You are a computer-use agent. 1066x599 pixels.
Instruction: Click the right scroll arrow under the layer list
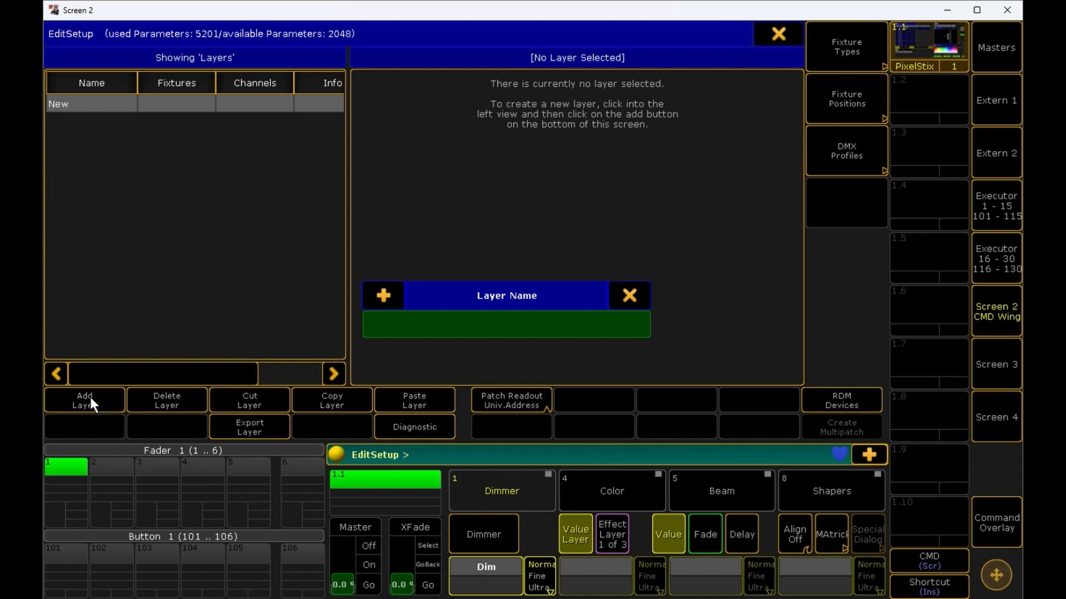[334, 373]
